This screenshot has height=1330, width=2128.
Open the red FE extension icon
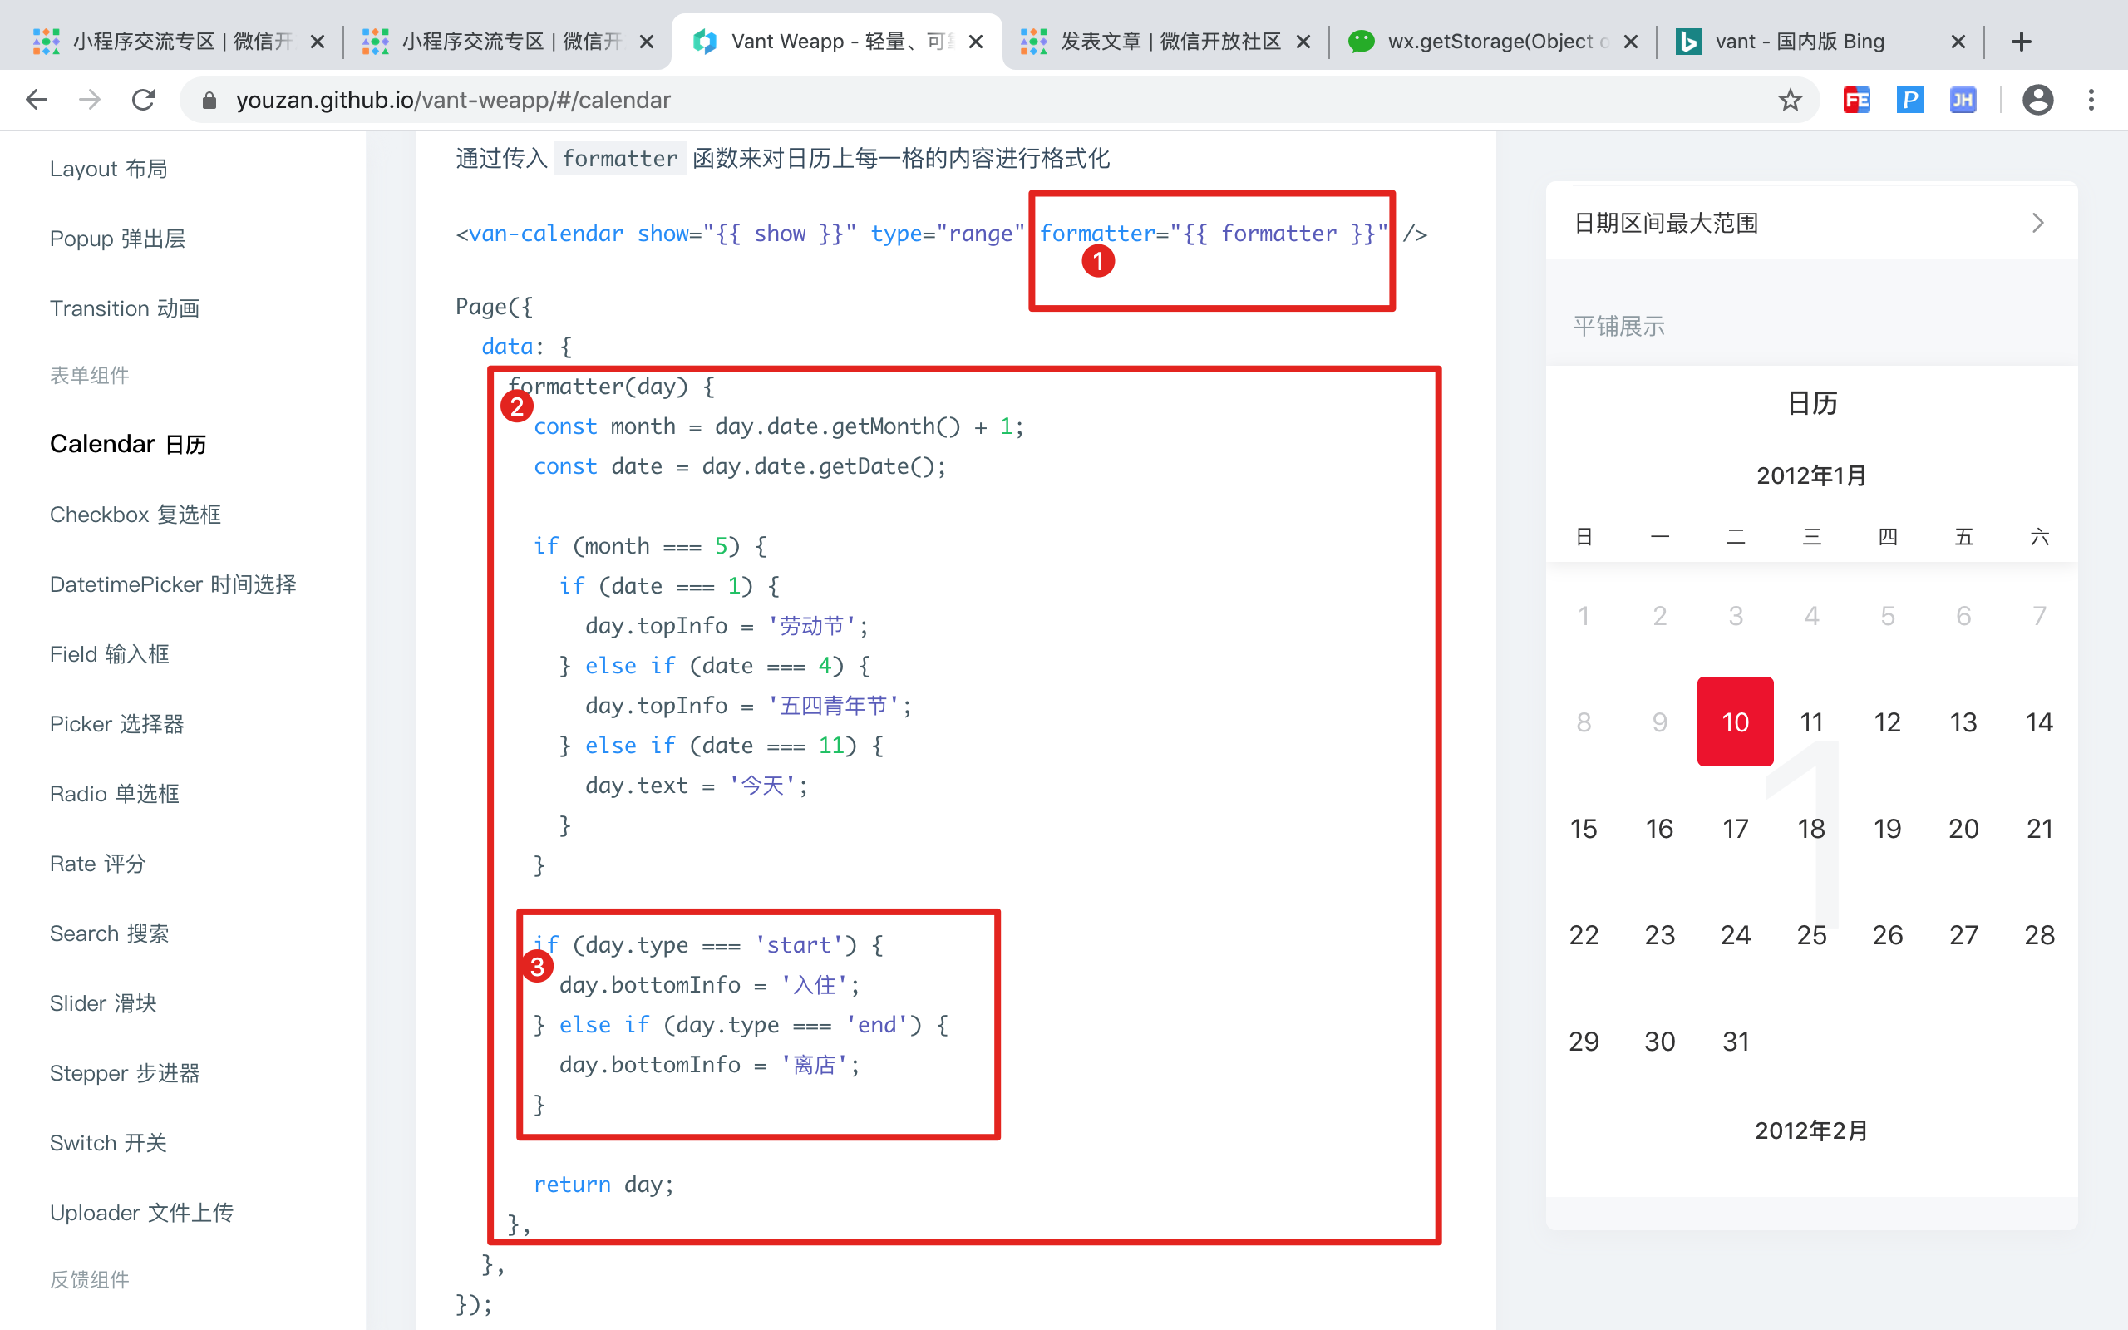pos(1856,100)
